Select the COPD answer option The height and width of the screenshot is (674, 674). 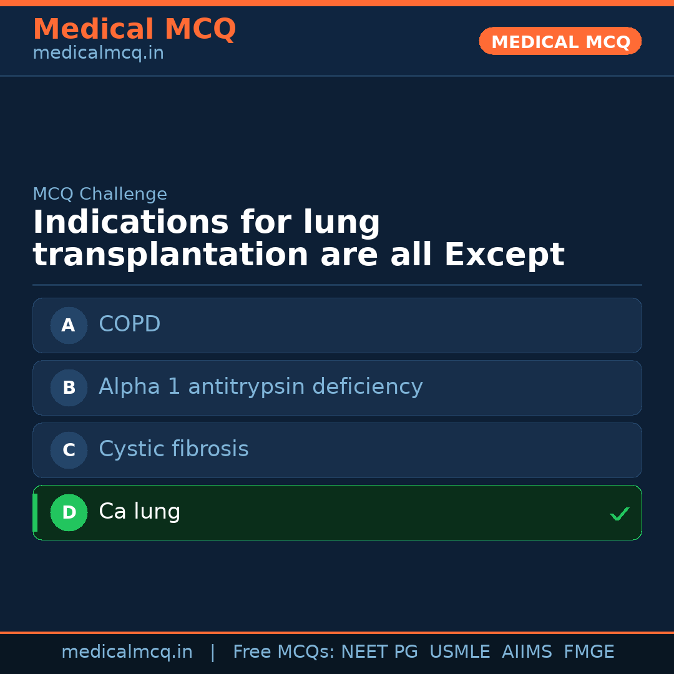[337, 325]
